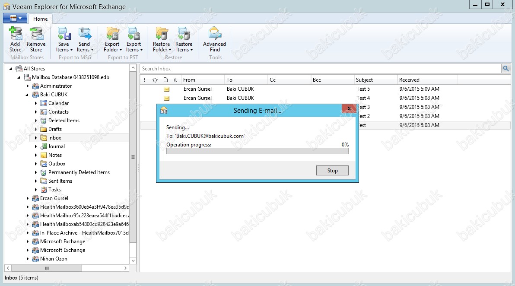Click envelope icon of Test 4 email
Image resolution: width=515 pixels, height=286 pixels.
166,98
